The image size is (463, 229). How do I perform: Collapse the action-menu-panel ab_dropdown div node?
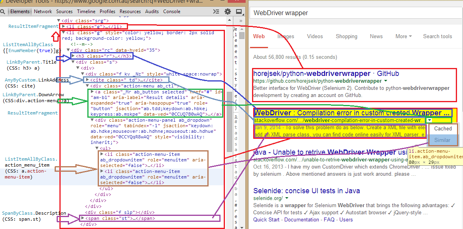[92, 120]
